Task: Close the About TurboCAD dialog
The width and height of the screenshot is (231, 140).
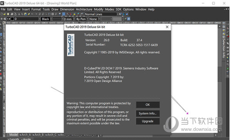Action: coord(167,27)
